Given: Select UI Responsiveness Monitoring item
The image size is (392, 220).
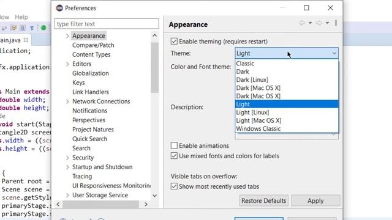Looking at the screenshot, I should (111, 186).
